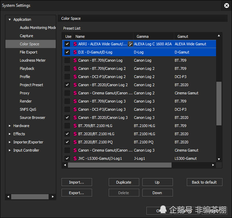This screenshot has height=218, width=232.
Task: Uncheck the ARRI ALEXA Wide Gamut preset
Action: coord(67,44)
